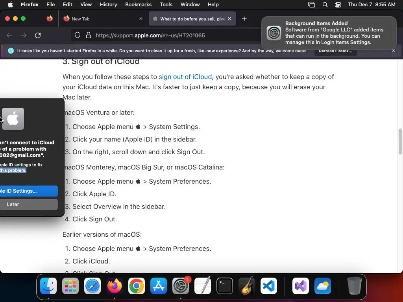Viewport: 403px width, 302px height.
Task: Open the Help menu
Action: click(213, 5)
